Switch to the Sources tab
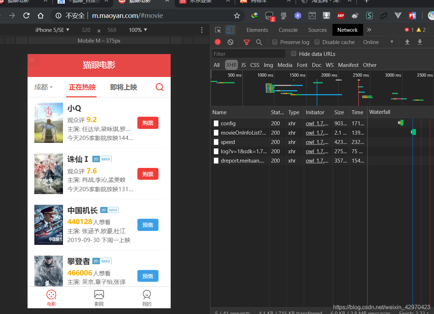 click(x=317, y=30)
